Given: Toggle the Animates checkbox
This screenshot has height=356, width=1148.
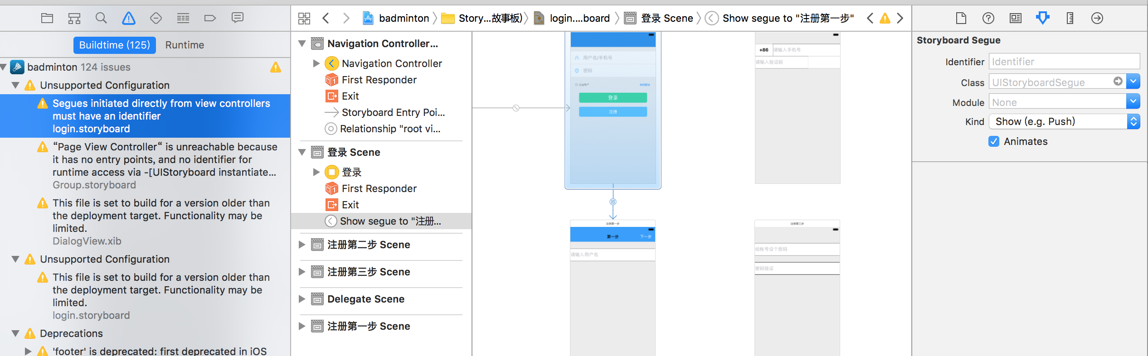Looking at the screenshot, I should click(994, 141).
